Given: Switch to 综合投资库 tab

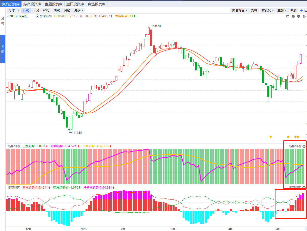Looking at the screenshot, I should (32, 4).
